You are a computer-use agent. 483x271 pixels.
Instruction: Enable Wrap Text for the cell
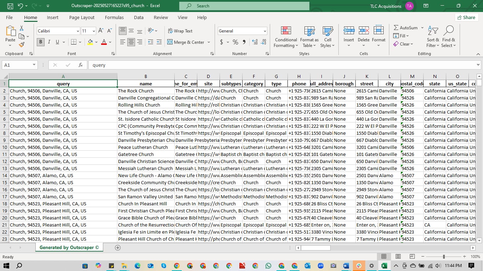(x=180, y=31)
